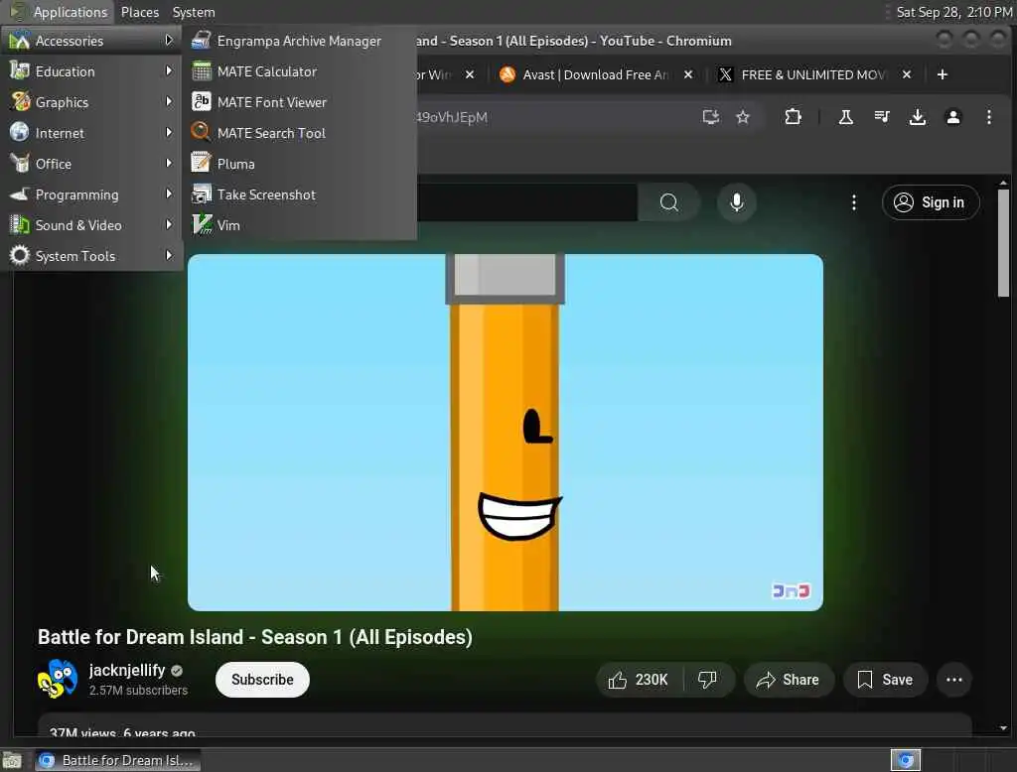Dislike the video

[707, 680]
